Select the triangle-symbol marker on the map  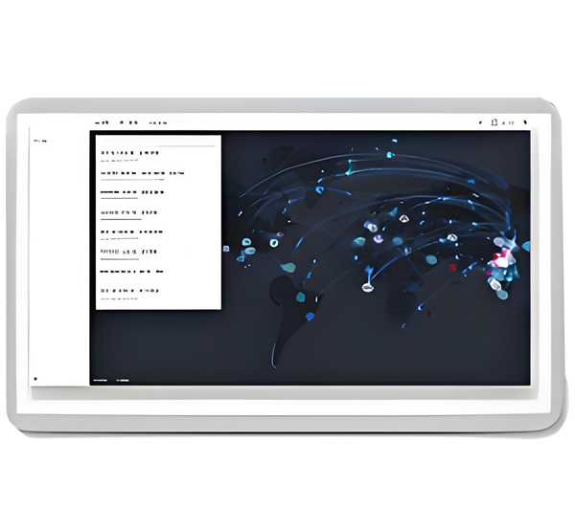click(403, 219)
